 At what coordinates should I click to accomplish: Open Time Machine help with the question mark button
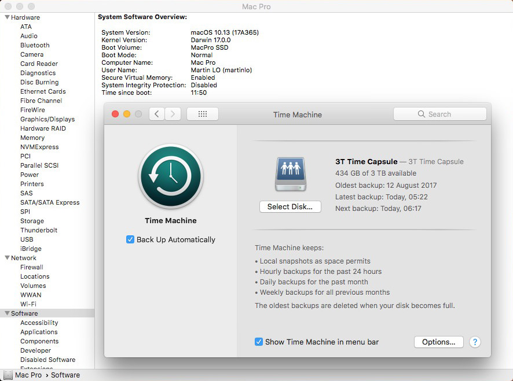point(475,342)
